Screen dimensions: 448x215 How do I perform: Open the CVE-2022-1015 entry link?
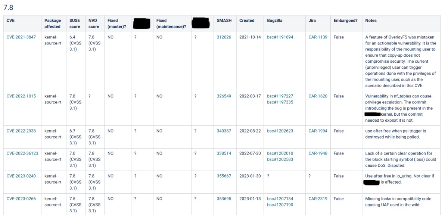(21, 96)
